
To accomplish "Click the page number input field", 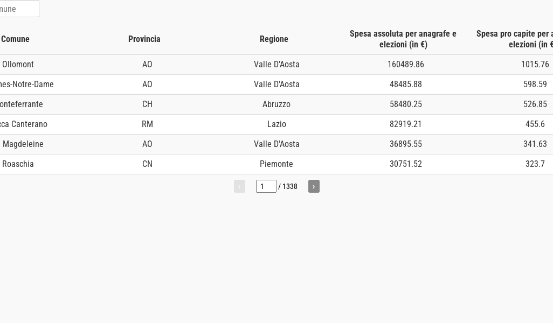I will (x=266, y=186).
